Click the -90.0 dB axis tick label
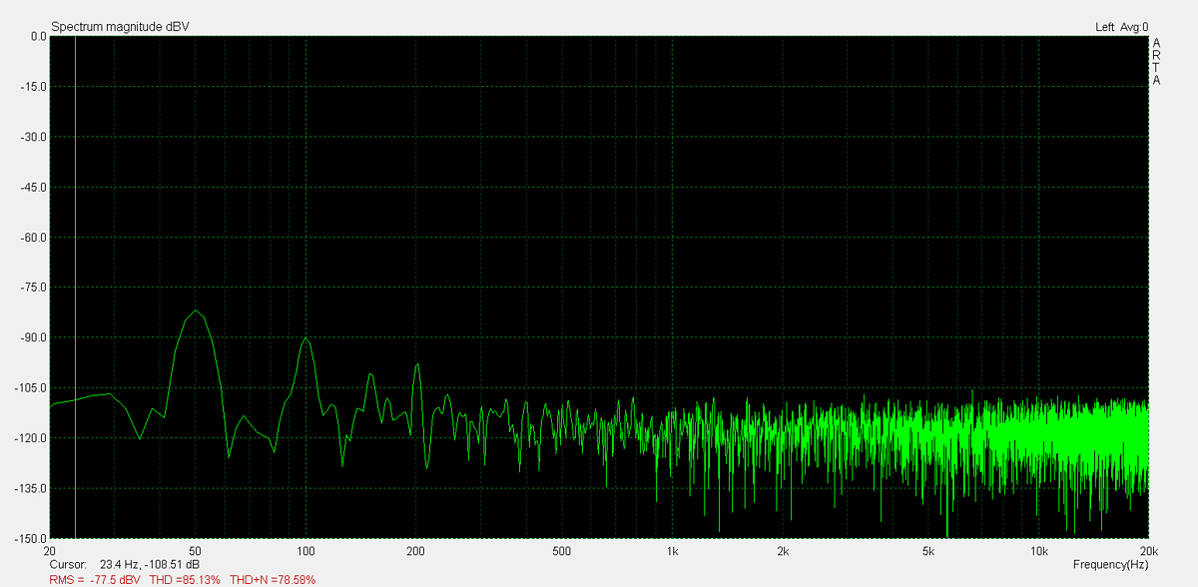 tap(36, 337)
